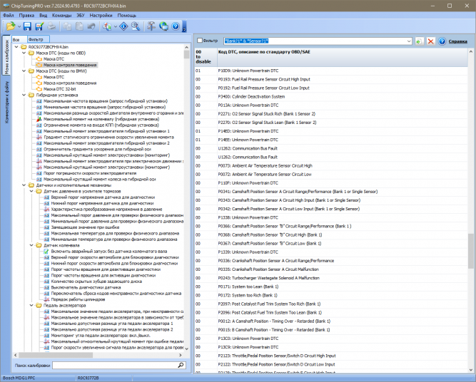Click the vertical scrollbar of the calibration tree
The image size is (476, 382).
click(187, 197)
